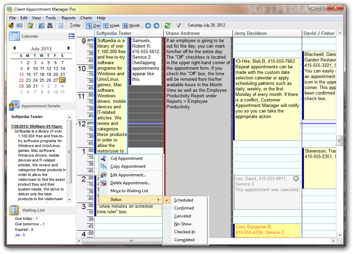Set status to Canceled

click(184, 216)
